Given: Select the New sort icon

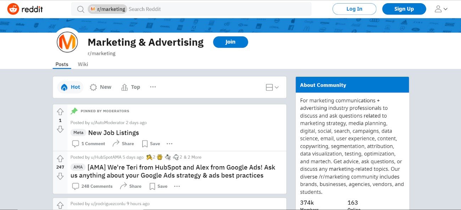Looking at the screenshot, I should 93,87.
